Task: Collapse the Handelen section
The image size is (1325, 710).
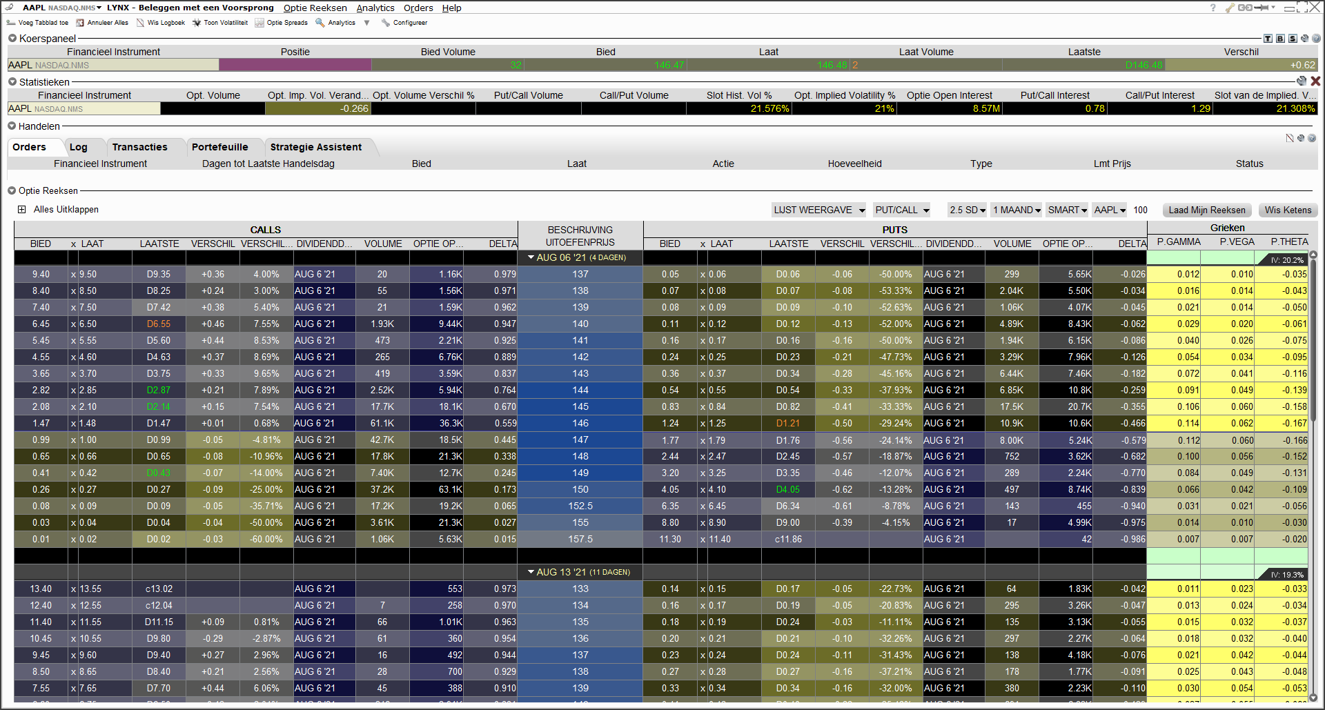Action: [x=12, y=126]
